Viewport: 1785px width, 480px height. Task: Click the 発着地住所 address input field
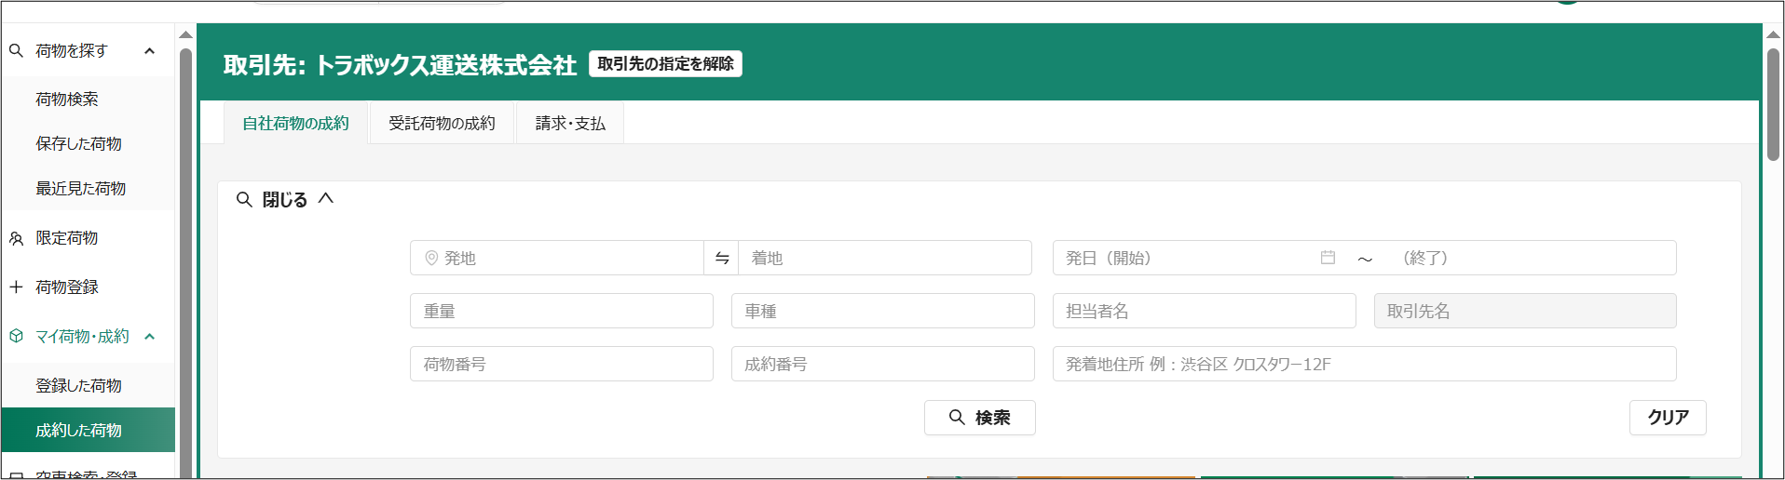coord(1365,364)
